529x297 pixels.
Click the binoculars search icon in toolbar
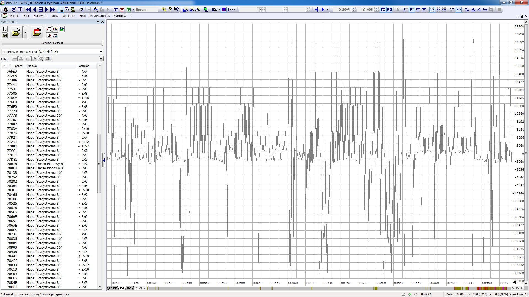point(96,9)
